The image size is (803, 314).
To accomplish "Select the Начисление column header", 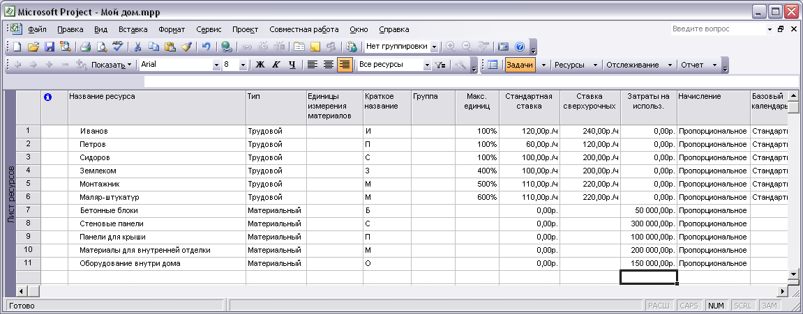I will (x=714, y=107).
